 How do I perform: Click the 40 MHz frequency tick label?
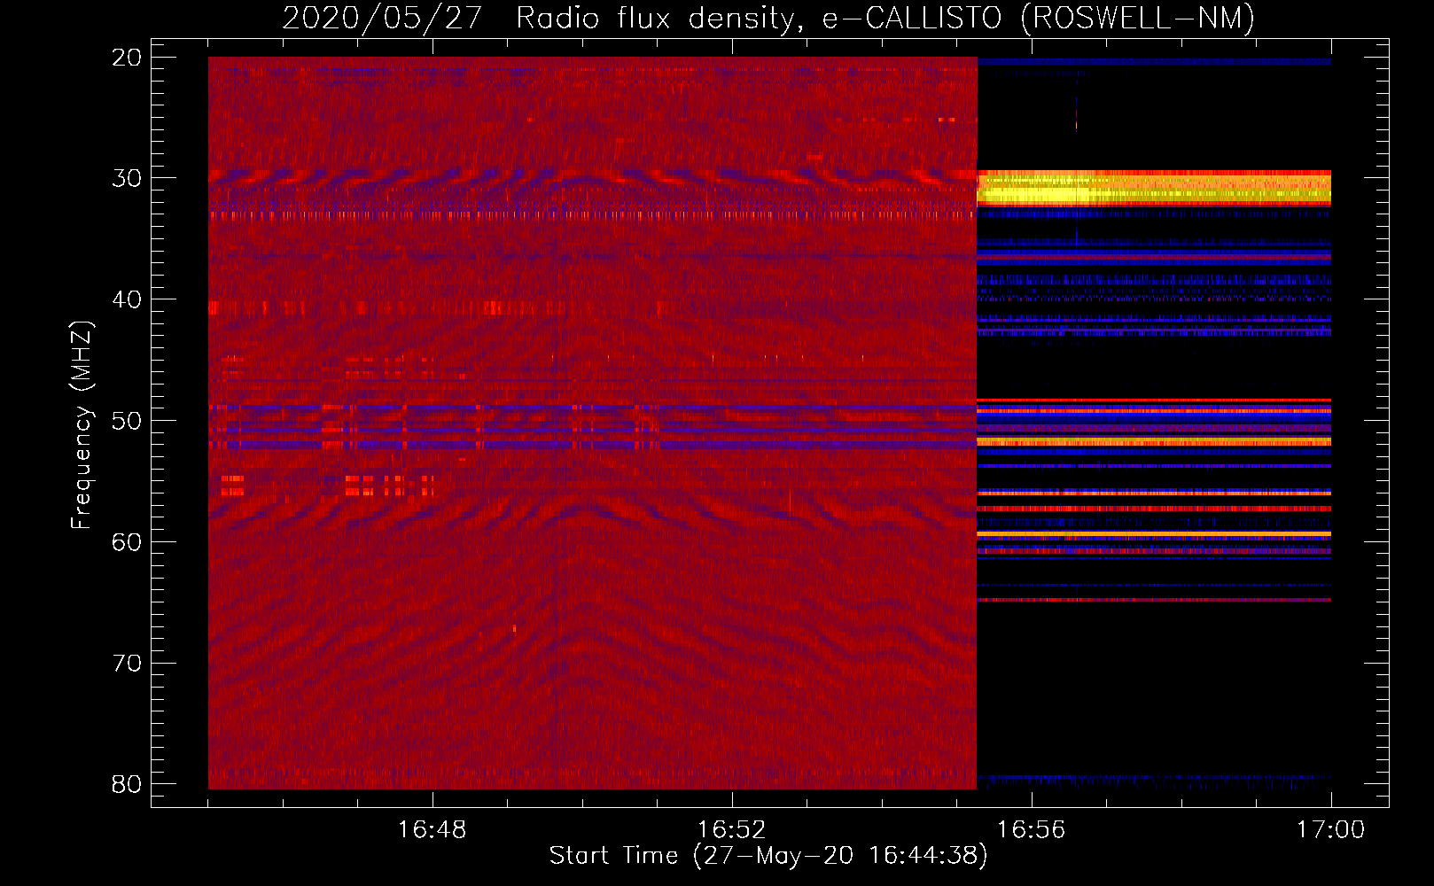127,299
